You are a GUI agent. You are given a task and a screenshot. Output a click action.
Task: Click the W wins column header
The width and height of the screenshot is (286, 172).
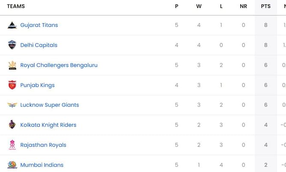[x=199, y=6]
